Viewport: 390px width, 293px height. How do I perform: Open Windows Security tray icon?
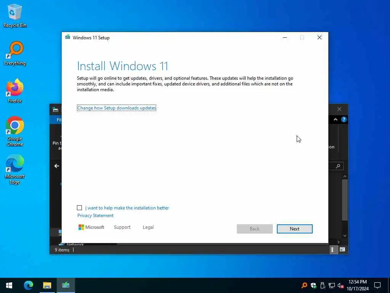pos(313,285)
